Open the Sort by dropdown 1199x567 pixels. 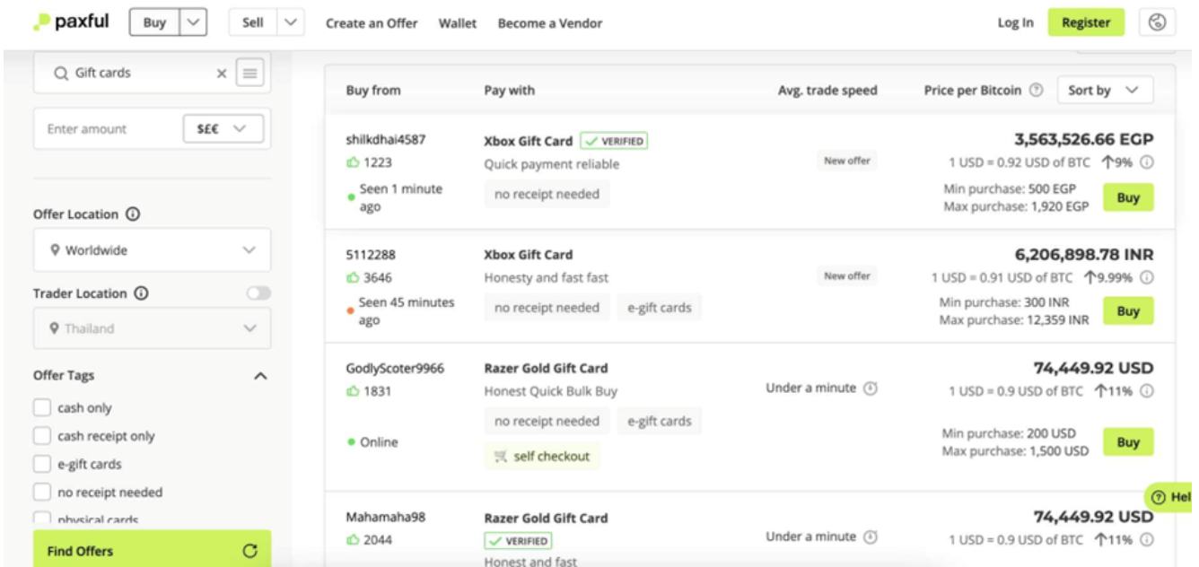(1105, 90)
